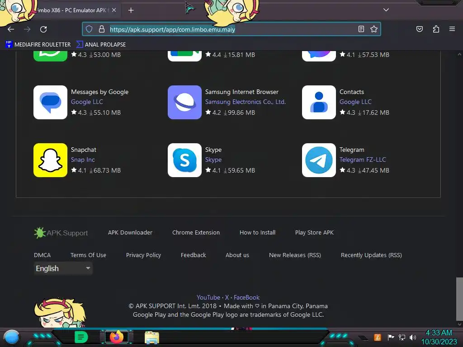Click the Samsung Internet Browser title
The width and height of the screenshot is (463, 347).
(242, 92)
